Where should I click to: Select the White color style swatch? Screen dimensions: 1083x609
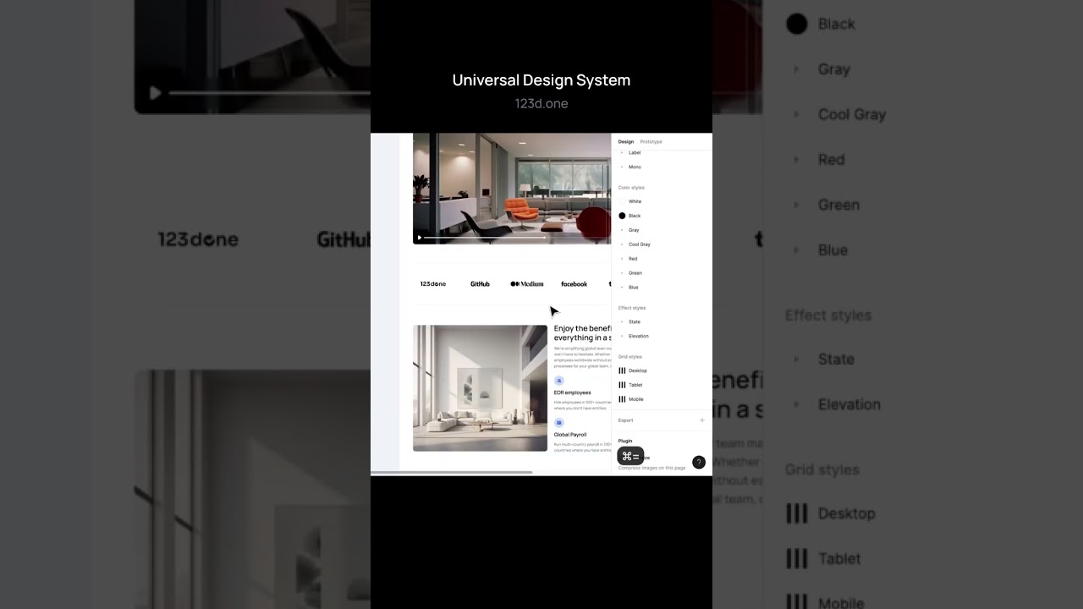[622, 201]
